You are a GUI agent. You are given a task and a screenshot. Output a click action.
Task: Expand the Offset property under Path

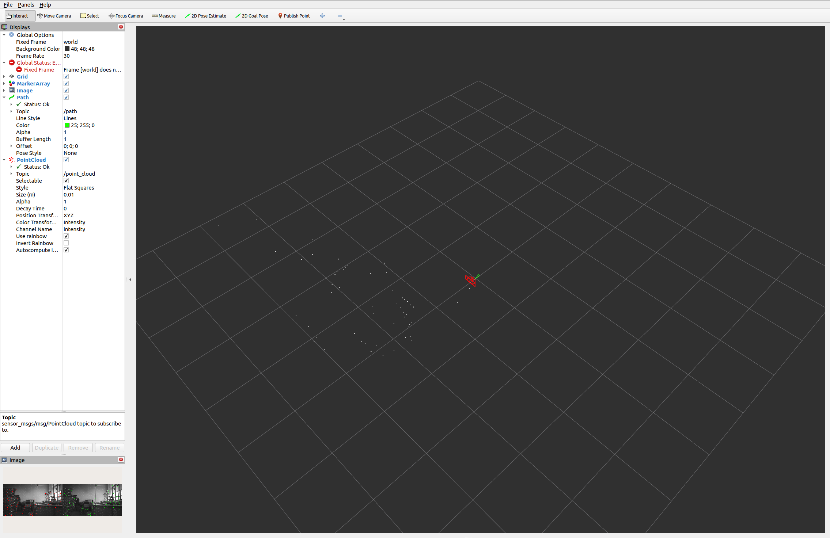pyautogui.click(x=11, y=146)
